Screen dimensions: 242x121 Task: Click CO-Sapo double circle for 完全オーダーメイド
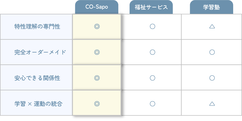(x=97, y=52)
